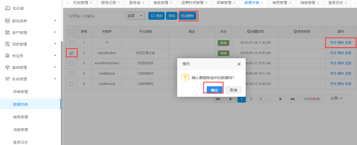Close the 数据字典 tab

point(262,3)
